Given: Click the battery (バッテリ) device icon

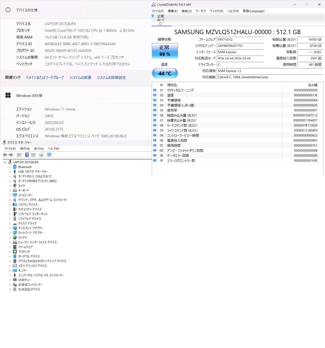Looking at the screenshot, I should pyautogui.click(x=15, y=237).
